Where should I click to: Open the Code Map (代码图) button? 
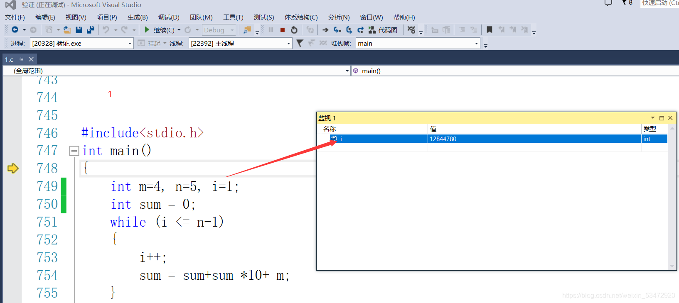(383, 30)
